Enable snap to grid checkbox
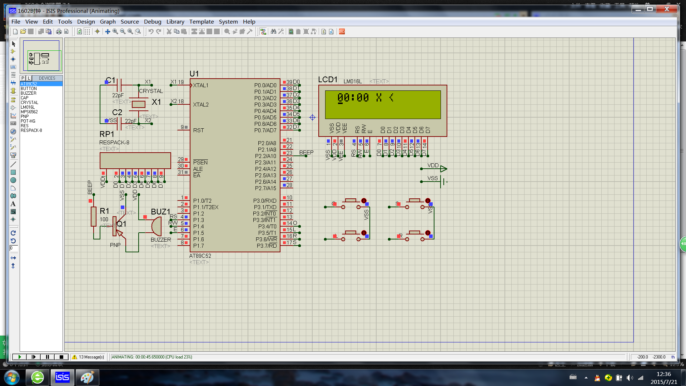Screen dimensions: 686x386 pos(87,31)
